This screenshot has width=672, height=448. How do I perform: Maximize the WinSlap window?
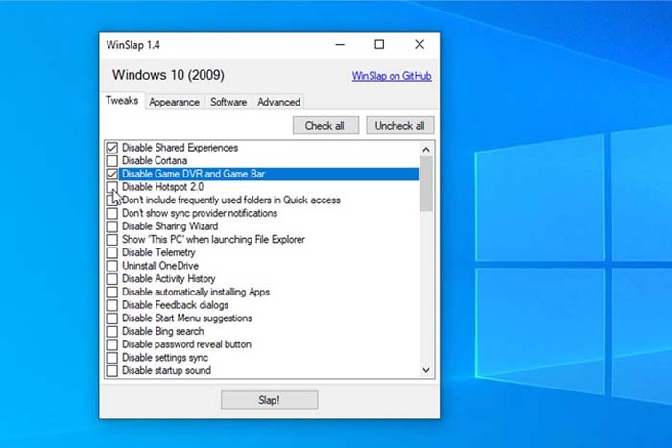379,44
